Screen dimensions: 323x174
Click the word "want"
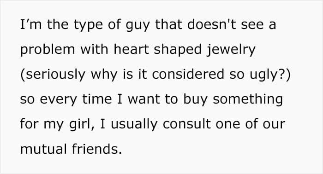[144, 99]
